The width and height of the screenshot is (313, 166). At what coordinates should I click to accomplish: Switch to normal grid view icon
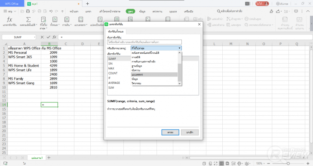pyautogui.click(x=221, y=163)
